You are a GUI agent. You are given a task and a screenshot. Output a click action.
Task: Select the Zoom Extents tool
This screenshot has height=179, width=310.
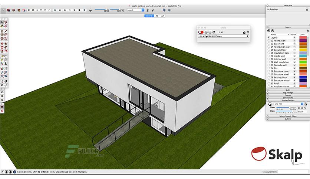pyautogui.click(x=2, y=76)
